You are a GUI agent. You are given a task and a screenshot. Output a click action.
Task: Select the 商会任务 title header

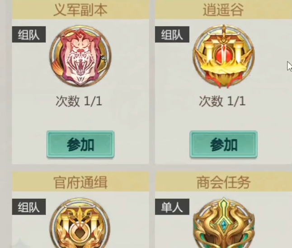click(x=223, y=182)
